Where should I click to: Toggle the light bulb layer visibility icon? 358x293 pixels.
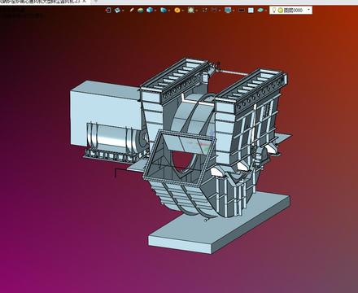click(274, 11)
